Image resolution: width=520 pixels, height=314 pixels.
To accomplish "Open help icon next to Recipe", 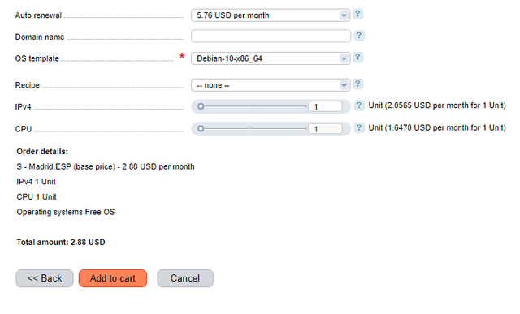I will (x=357, y=84).
